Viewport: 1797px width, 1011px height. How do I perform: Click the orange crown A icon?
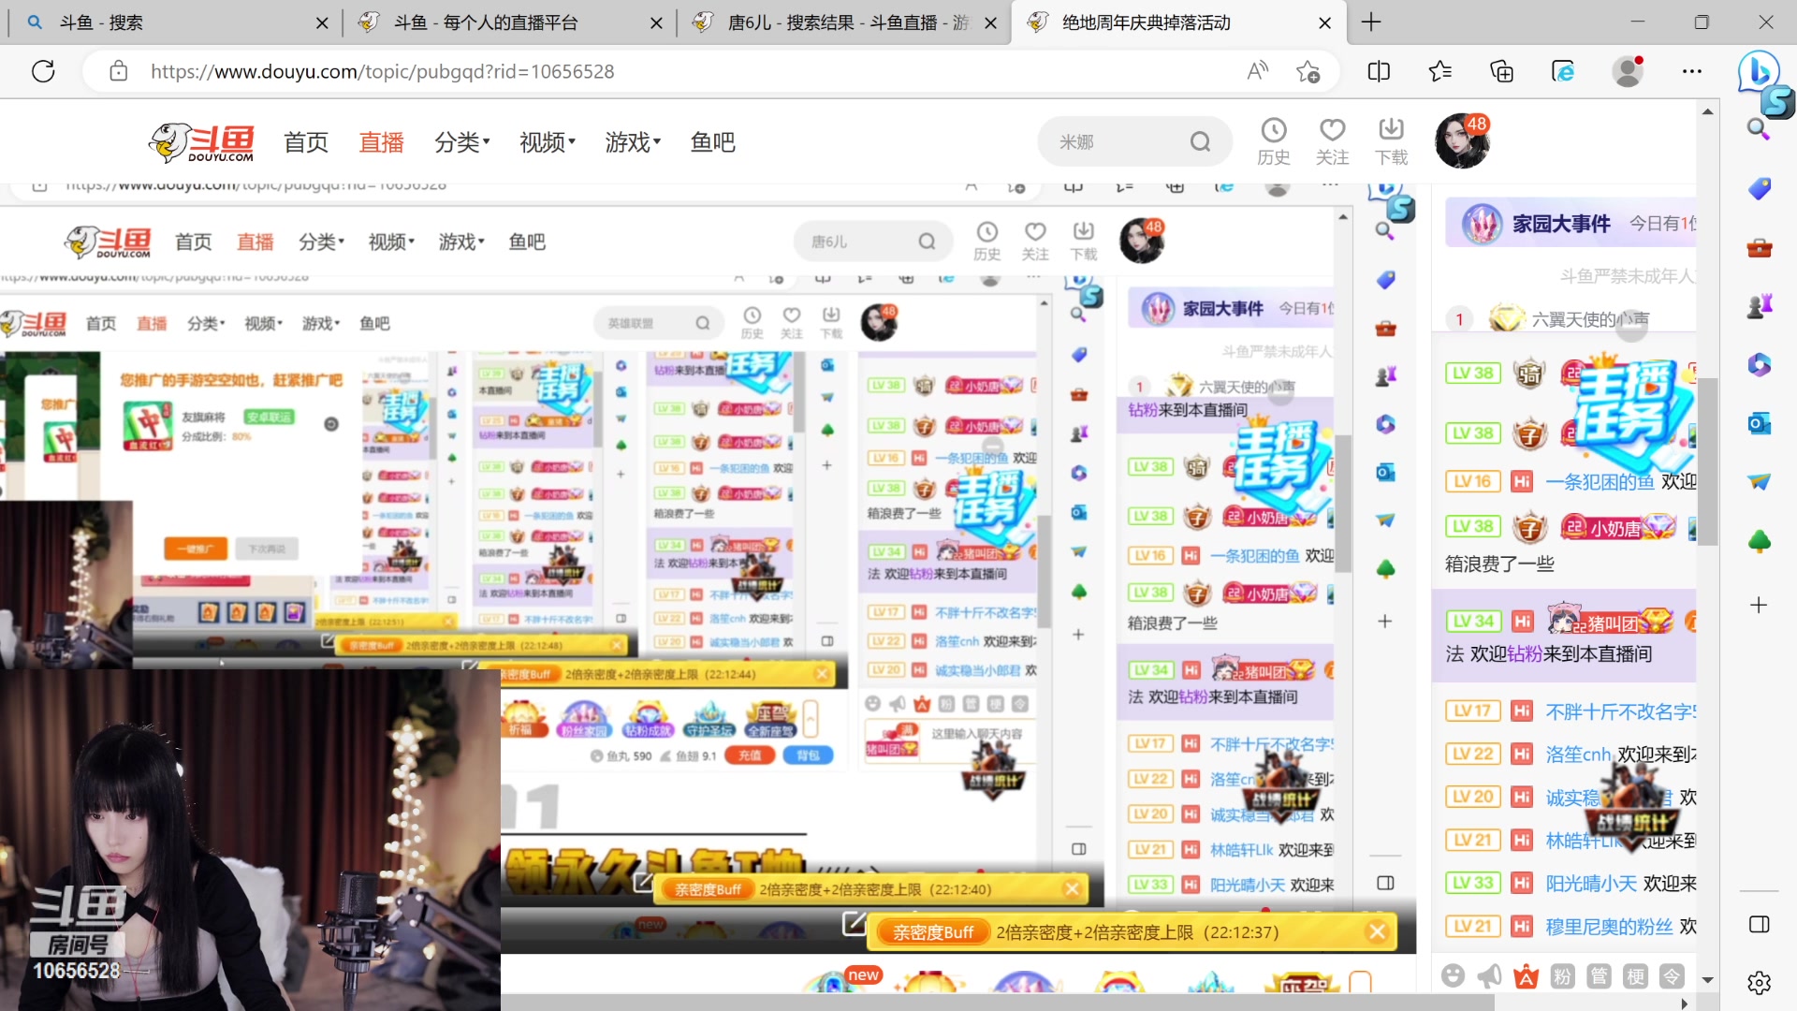[x=1526, y=976]
